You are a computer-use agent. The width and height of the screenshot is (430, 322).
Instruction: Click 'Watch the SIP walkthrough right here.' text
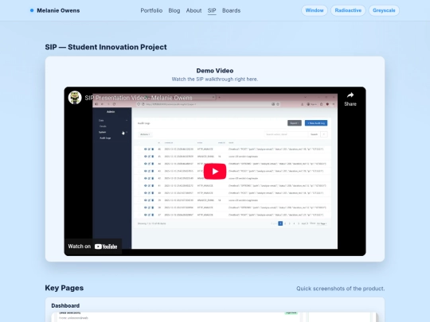pos(215,80)
